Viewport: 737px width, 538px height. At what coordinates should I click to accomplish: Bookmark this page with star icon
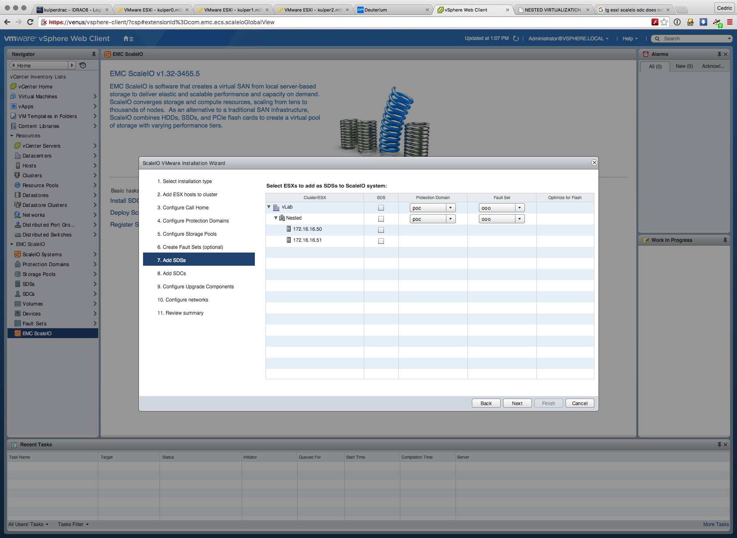[x=664, y=22]
